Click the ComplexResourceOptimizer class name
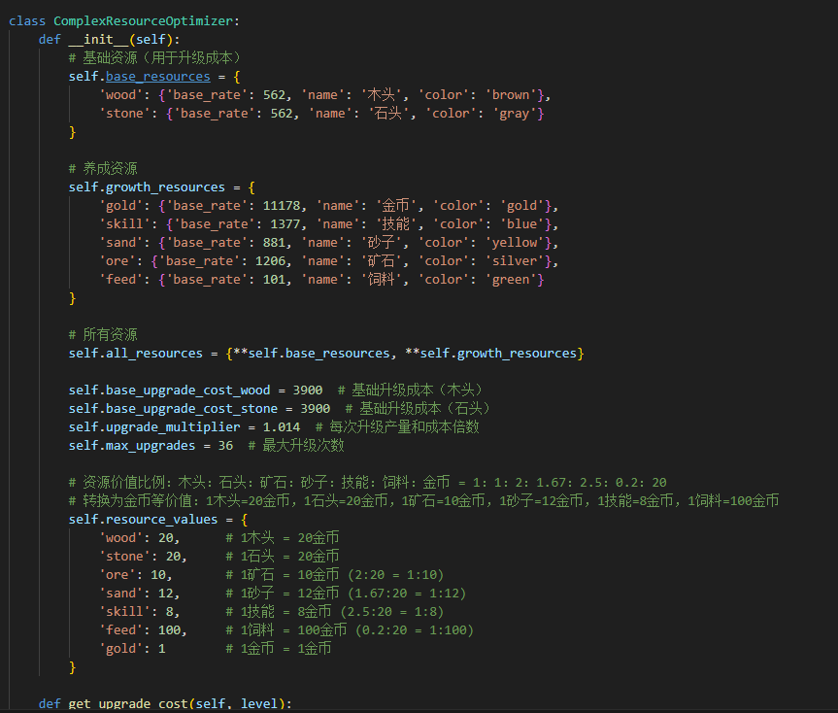The width and height of the screenshot is (838, 713). click(x=144, y=20)
